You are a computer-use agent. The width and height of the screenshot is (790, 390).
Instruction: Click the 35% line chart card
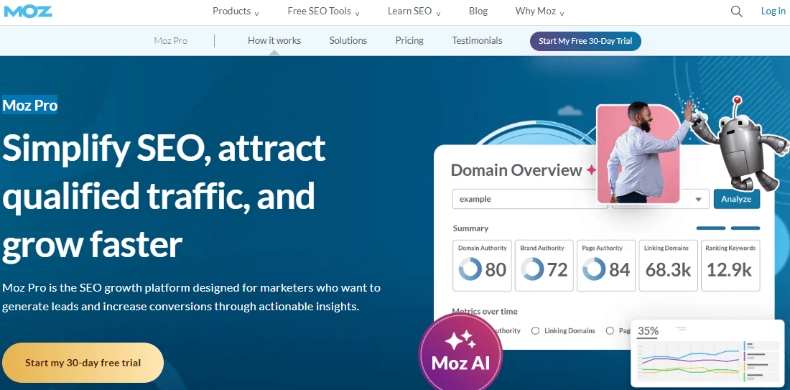pos(707,353)
